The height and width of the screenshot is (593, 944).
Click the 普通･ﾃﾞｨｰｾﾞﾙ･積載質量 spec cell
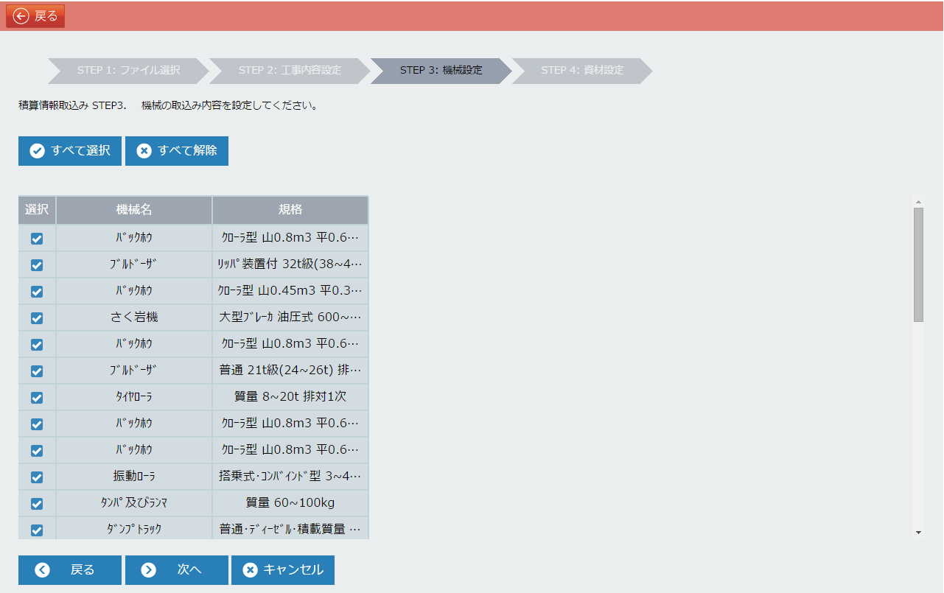[290, 529]
